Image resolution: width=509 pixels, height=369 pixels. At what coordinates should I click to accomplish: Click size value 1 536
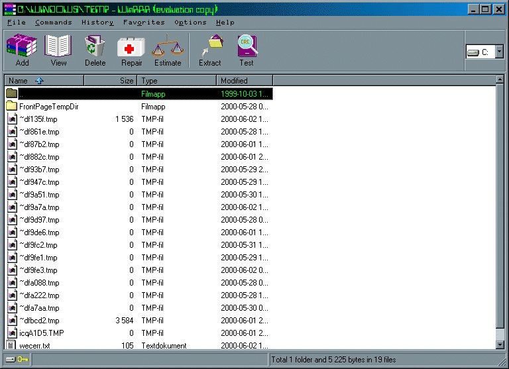(x=125, y=119)
